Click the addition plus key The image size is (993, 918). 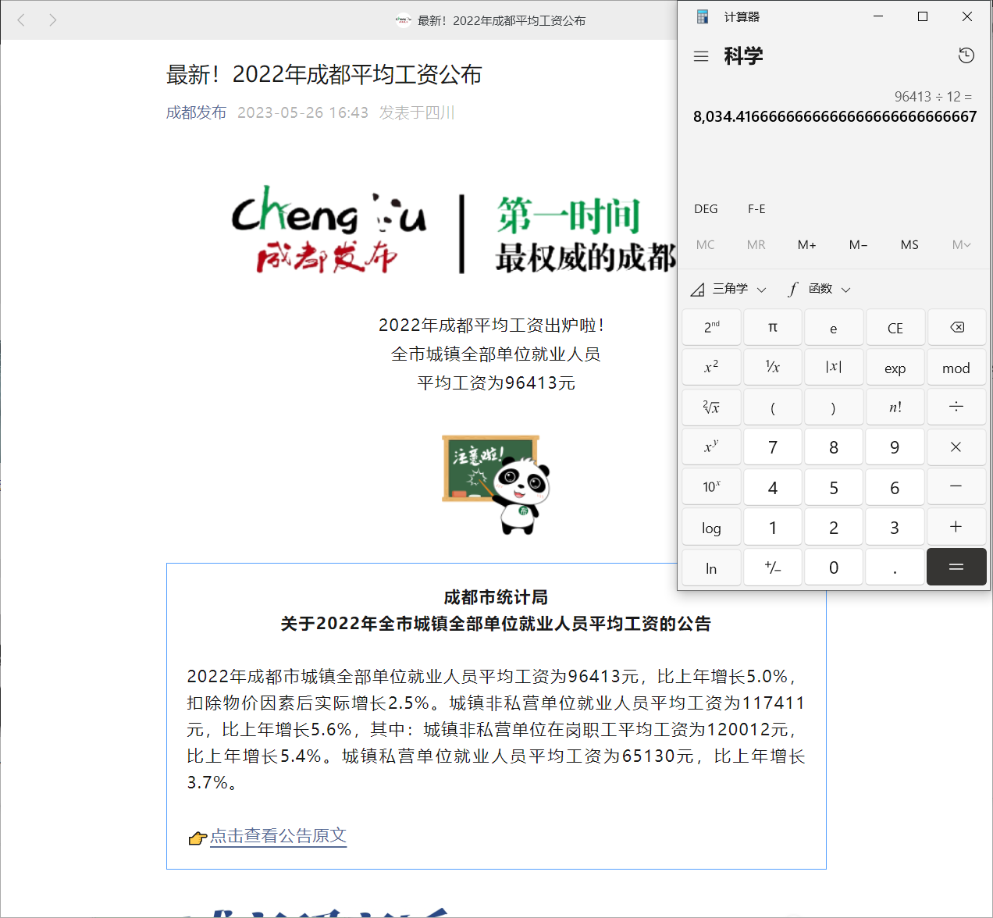pyautogui.click(x=956, y=528)
